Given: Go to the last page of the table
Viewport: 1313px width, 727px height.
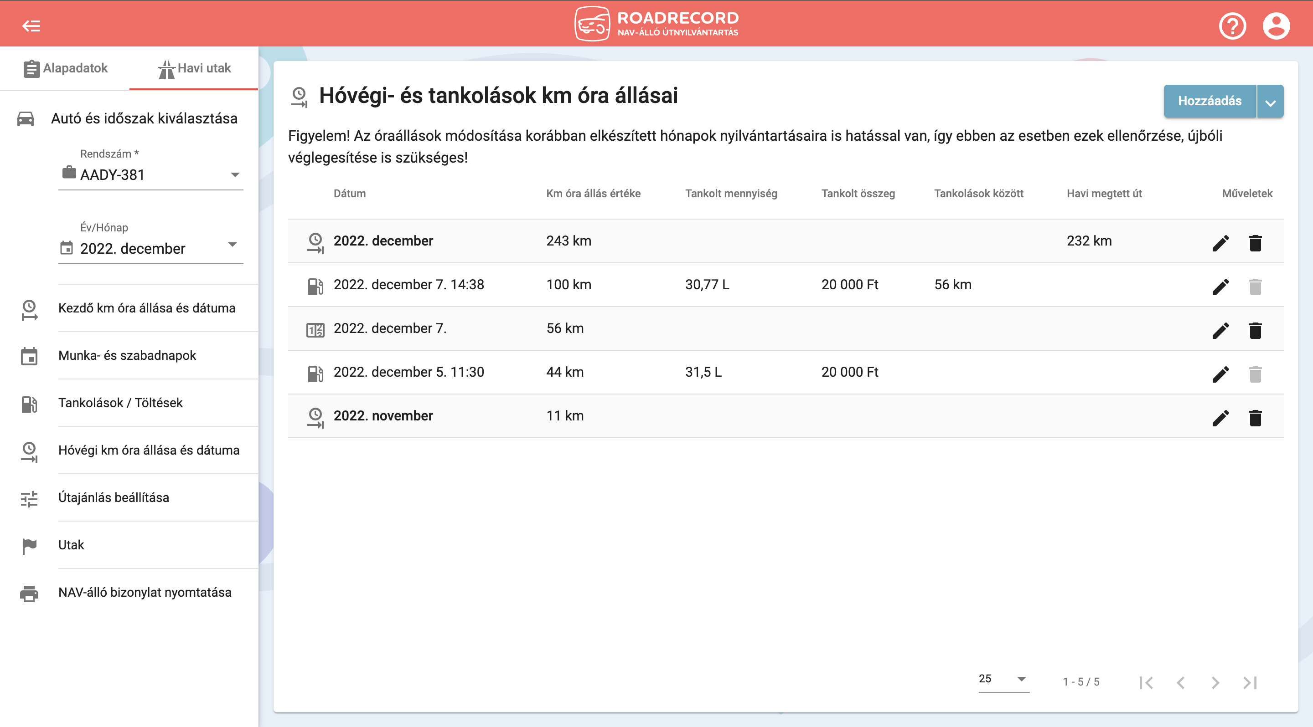Looking at the screenshot, I should (x=1250, y=682).
